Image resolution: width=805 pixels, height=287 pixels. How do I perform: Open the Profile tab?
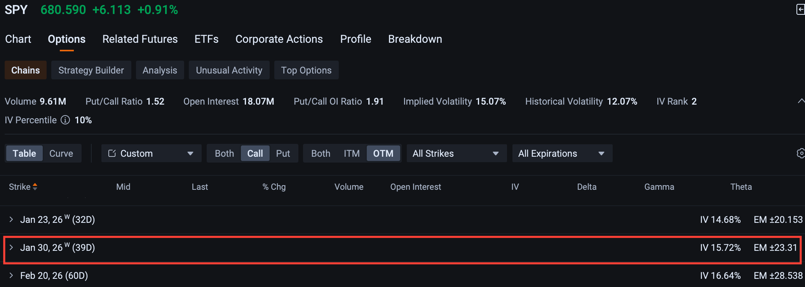(x=356, y=39)
